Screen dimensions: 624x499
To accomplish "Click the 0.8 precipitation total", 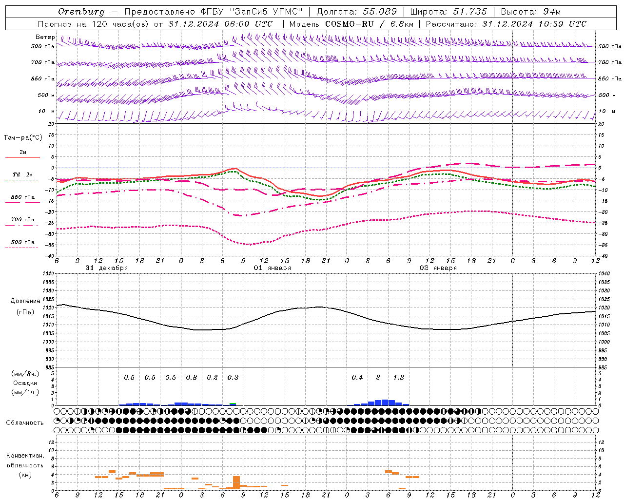I will click(x=192, y=378).
